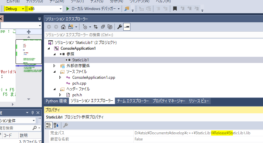Click the collapse all icon
Image resolution: width=263 pixels, height=143 pixels.
[103, 27]
